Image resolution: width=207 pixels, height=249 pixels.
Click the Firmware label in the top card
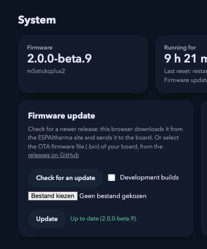pos(40,47)
